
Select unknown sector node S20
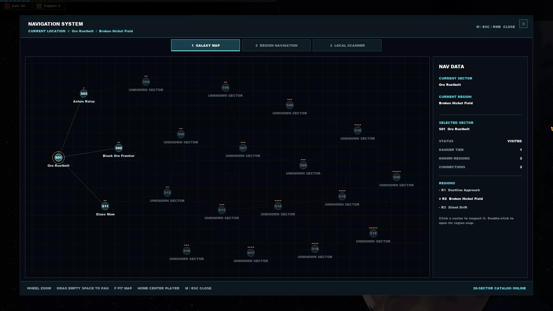[397, 177]
